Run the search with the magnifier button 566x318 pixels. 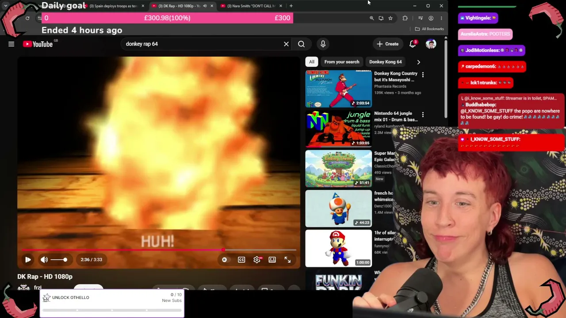pos(301,44)
